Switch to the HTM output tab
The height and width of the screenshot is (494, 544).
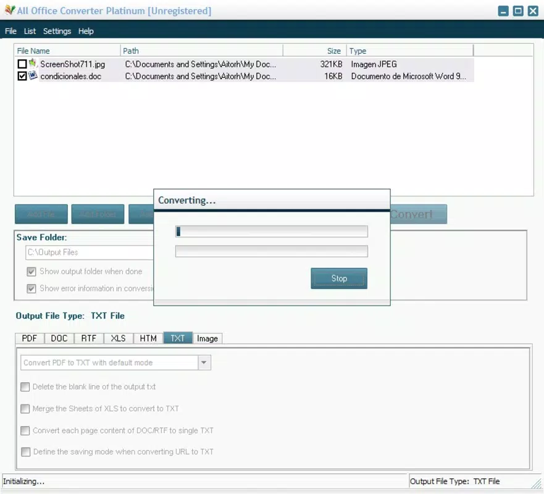148,338
